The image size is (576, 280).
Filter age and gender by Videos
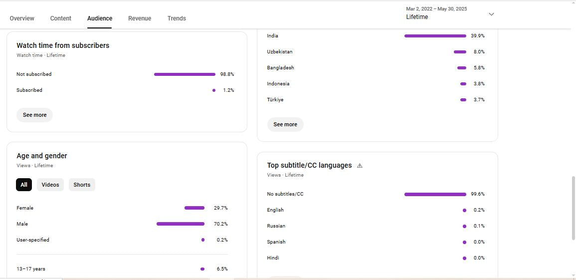[50, 185]
